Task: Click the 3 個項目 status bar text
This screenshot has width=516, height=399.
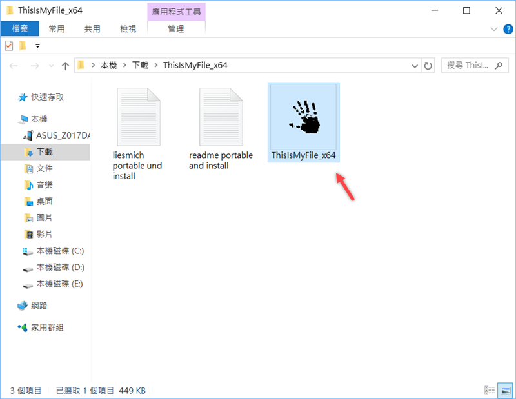Action: click(x=26, y=391)
